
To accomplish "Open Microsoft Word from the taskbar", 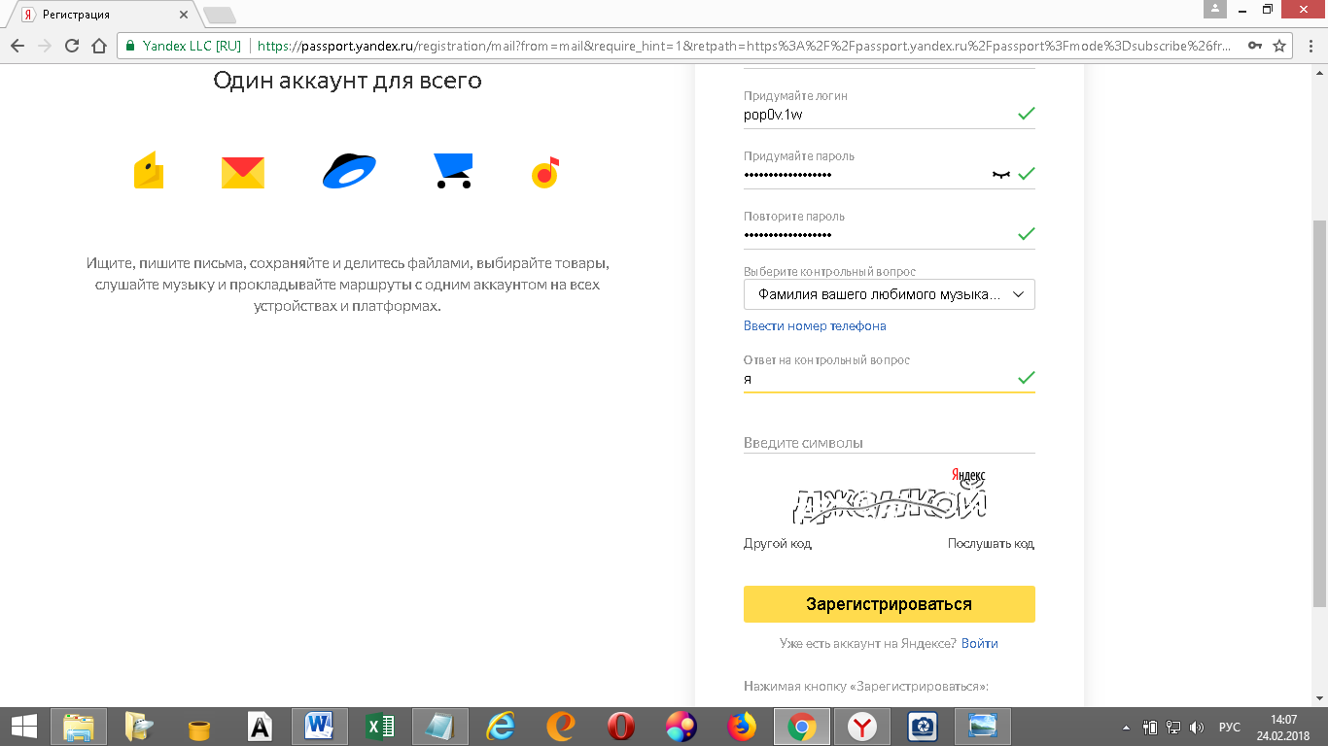I will point(319,726).
